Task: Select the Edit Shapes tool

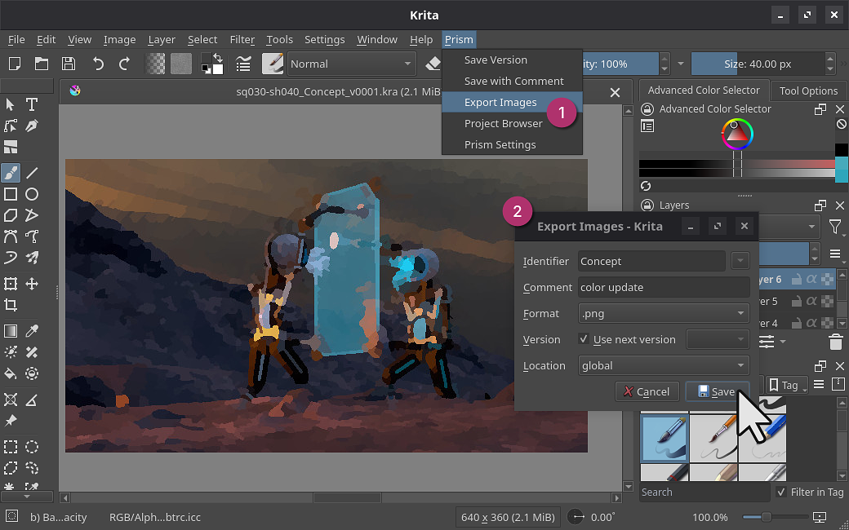Action: tap(11, 126)
